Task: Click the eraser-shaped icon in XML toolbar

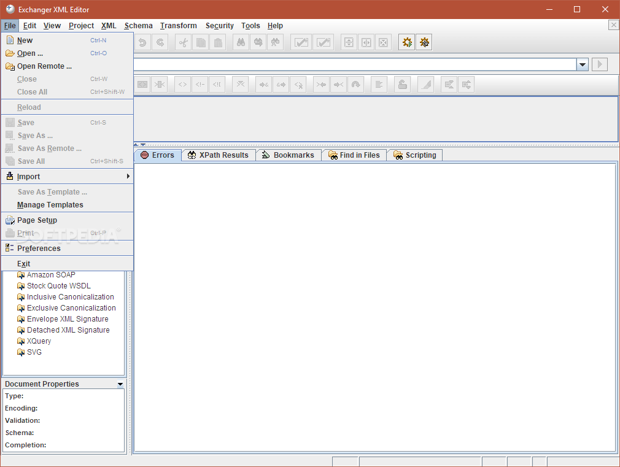Action: [x=426, y=84]
